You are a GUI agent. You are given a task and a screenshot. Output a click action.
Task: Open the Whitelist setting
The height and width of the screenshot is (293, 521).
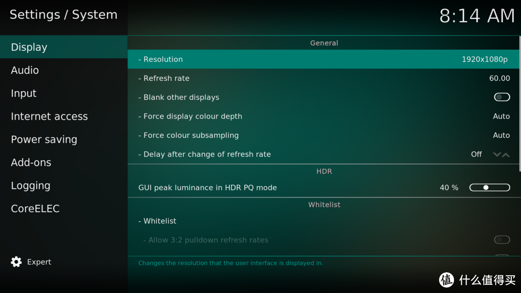pyautogui.click(x=323, y=221)
